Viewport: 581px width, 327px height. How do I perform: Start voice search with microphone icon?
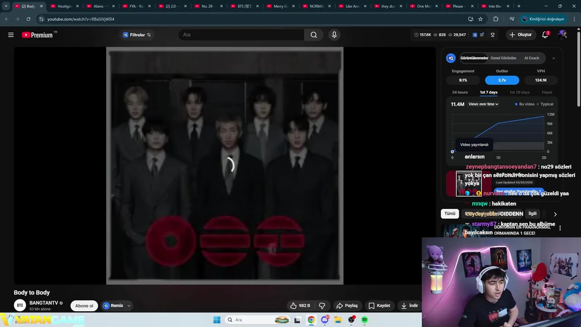click(x=335, y=35)
